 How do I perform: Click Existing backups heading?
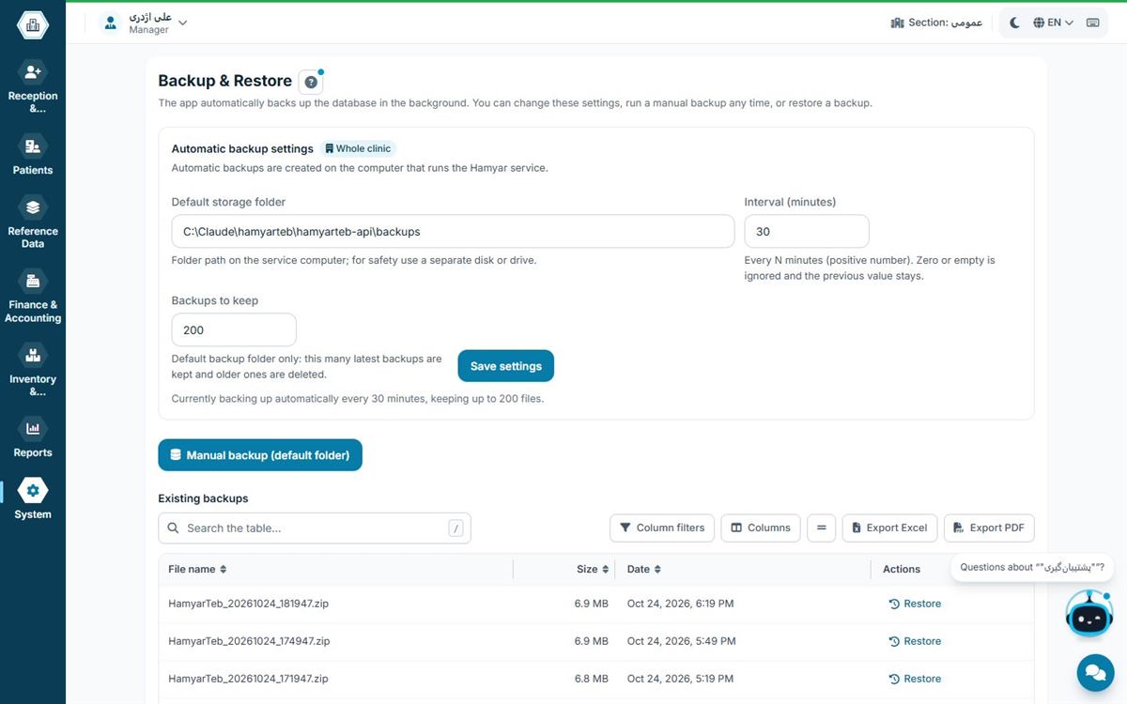click(203, 498)
